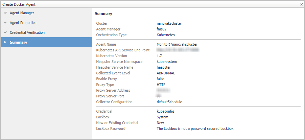Screen dimensions: 305x140
Task: Click the cluster name nancyakscluster
Action: click(x=169, y=24)
